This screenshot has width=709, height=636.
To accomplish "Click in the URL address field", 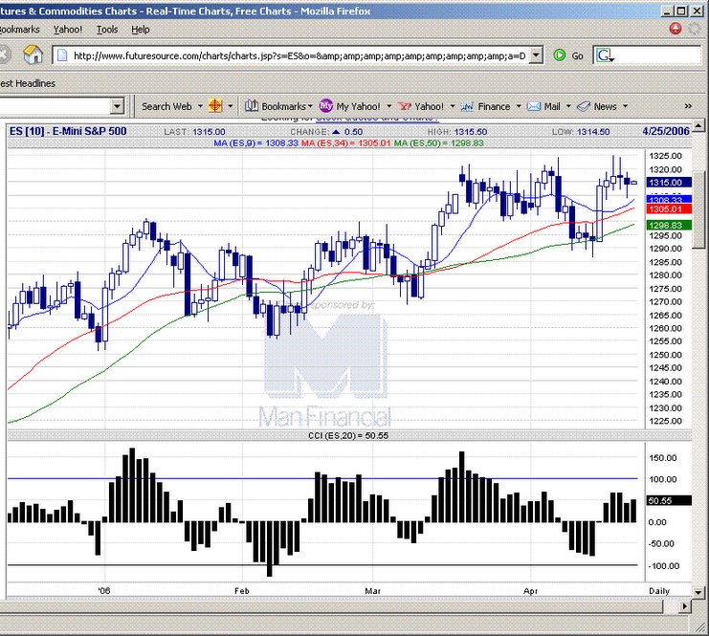I will pos(299,56).
